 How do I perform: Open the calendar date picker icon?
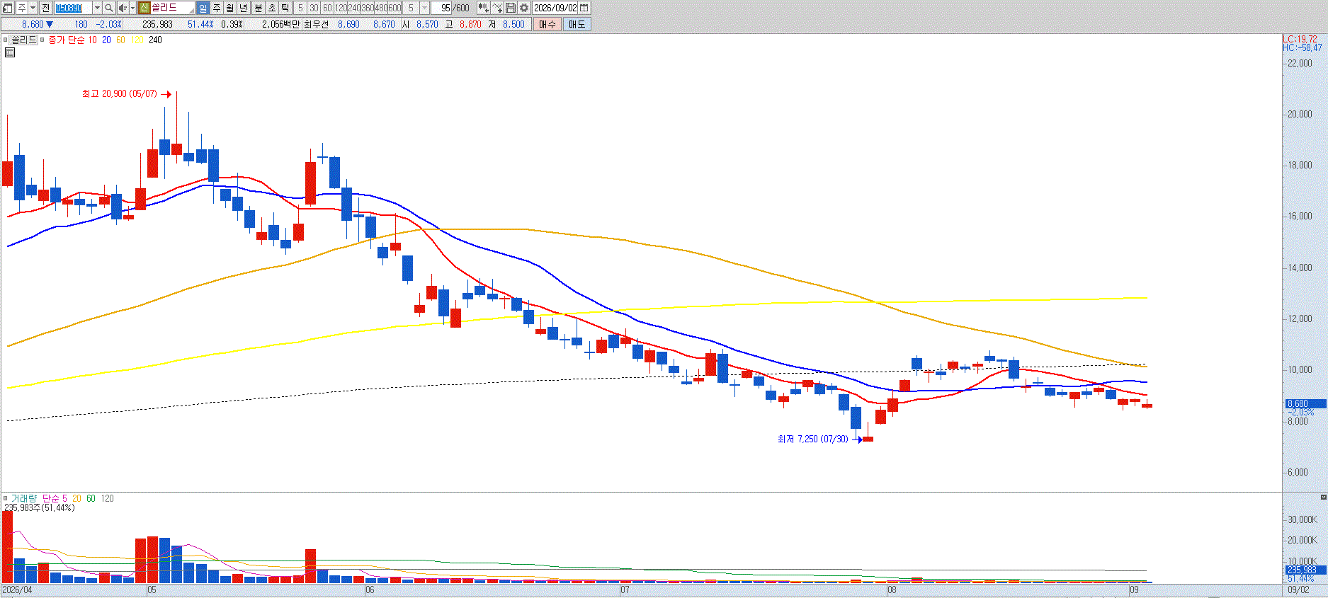584,8
